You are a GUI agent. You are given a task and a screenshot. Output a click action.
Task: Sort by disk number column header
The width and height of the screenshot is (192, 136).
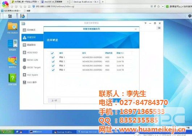point(61,53)
